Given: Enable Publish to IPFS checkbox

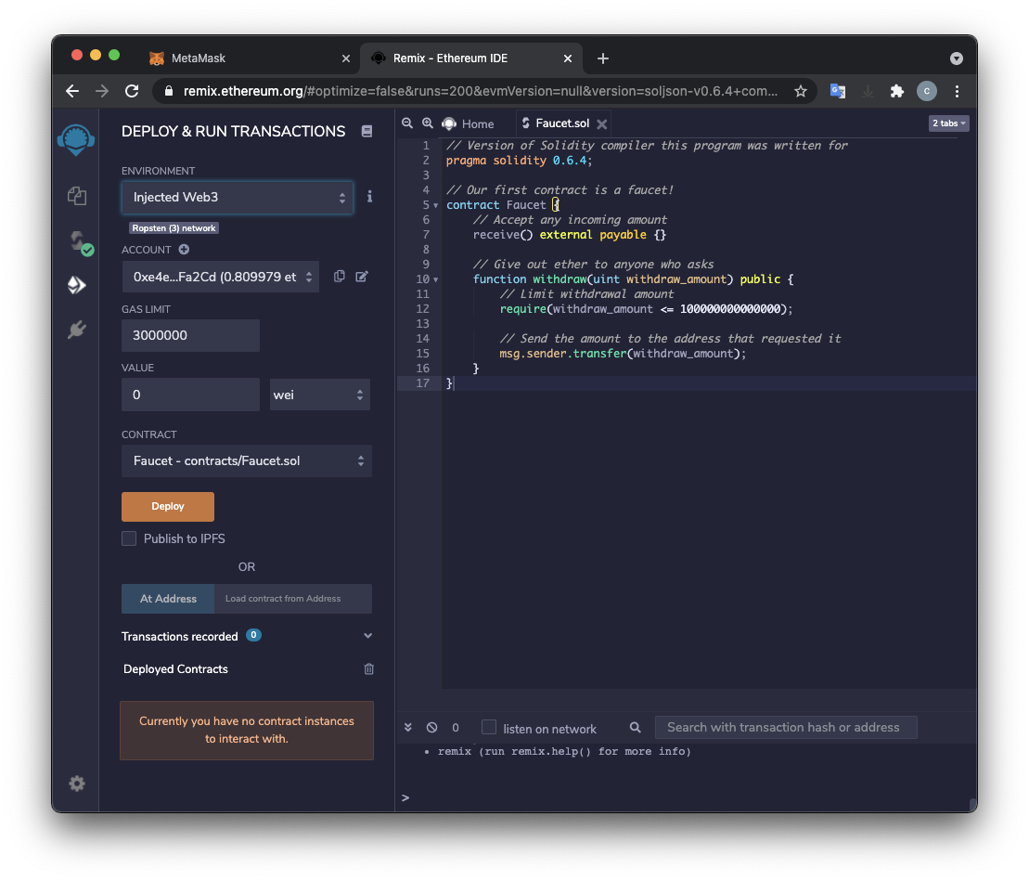Looking at the screenshot, I should (129, 538).
